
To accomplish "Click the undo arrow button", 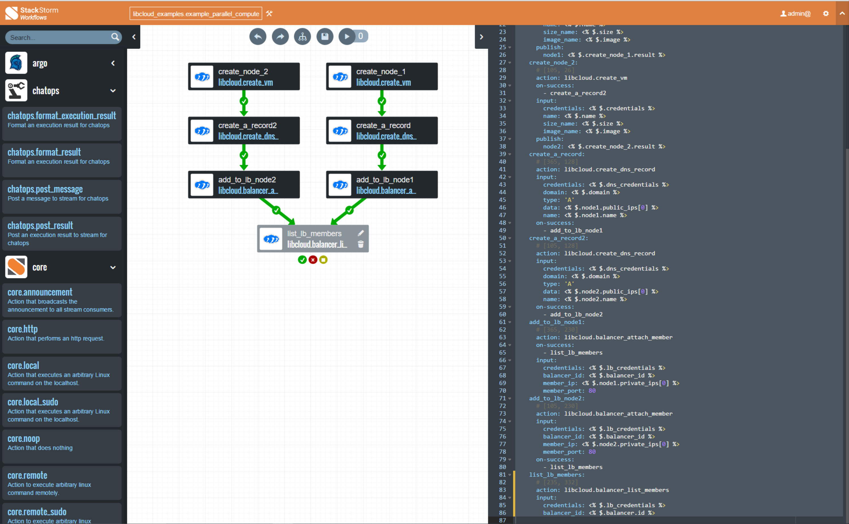I will point(258,36).
